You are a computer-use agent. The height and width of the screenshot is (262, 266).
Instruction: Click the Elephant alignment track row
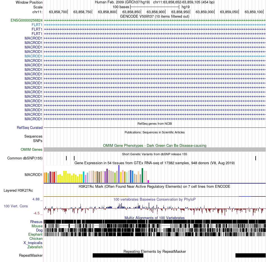pyautogui.click(x=155, y=234)
